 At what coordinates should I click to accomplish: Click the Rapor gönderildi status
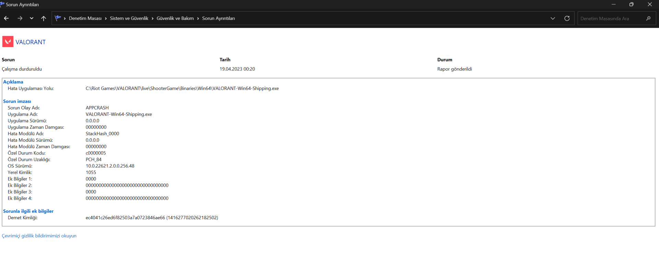pyautogui.click(x=454, y=69)
